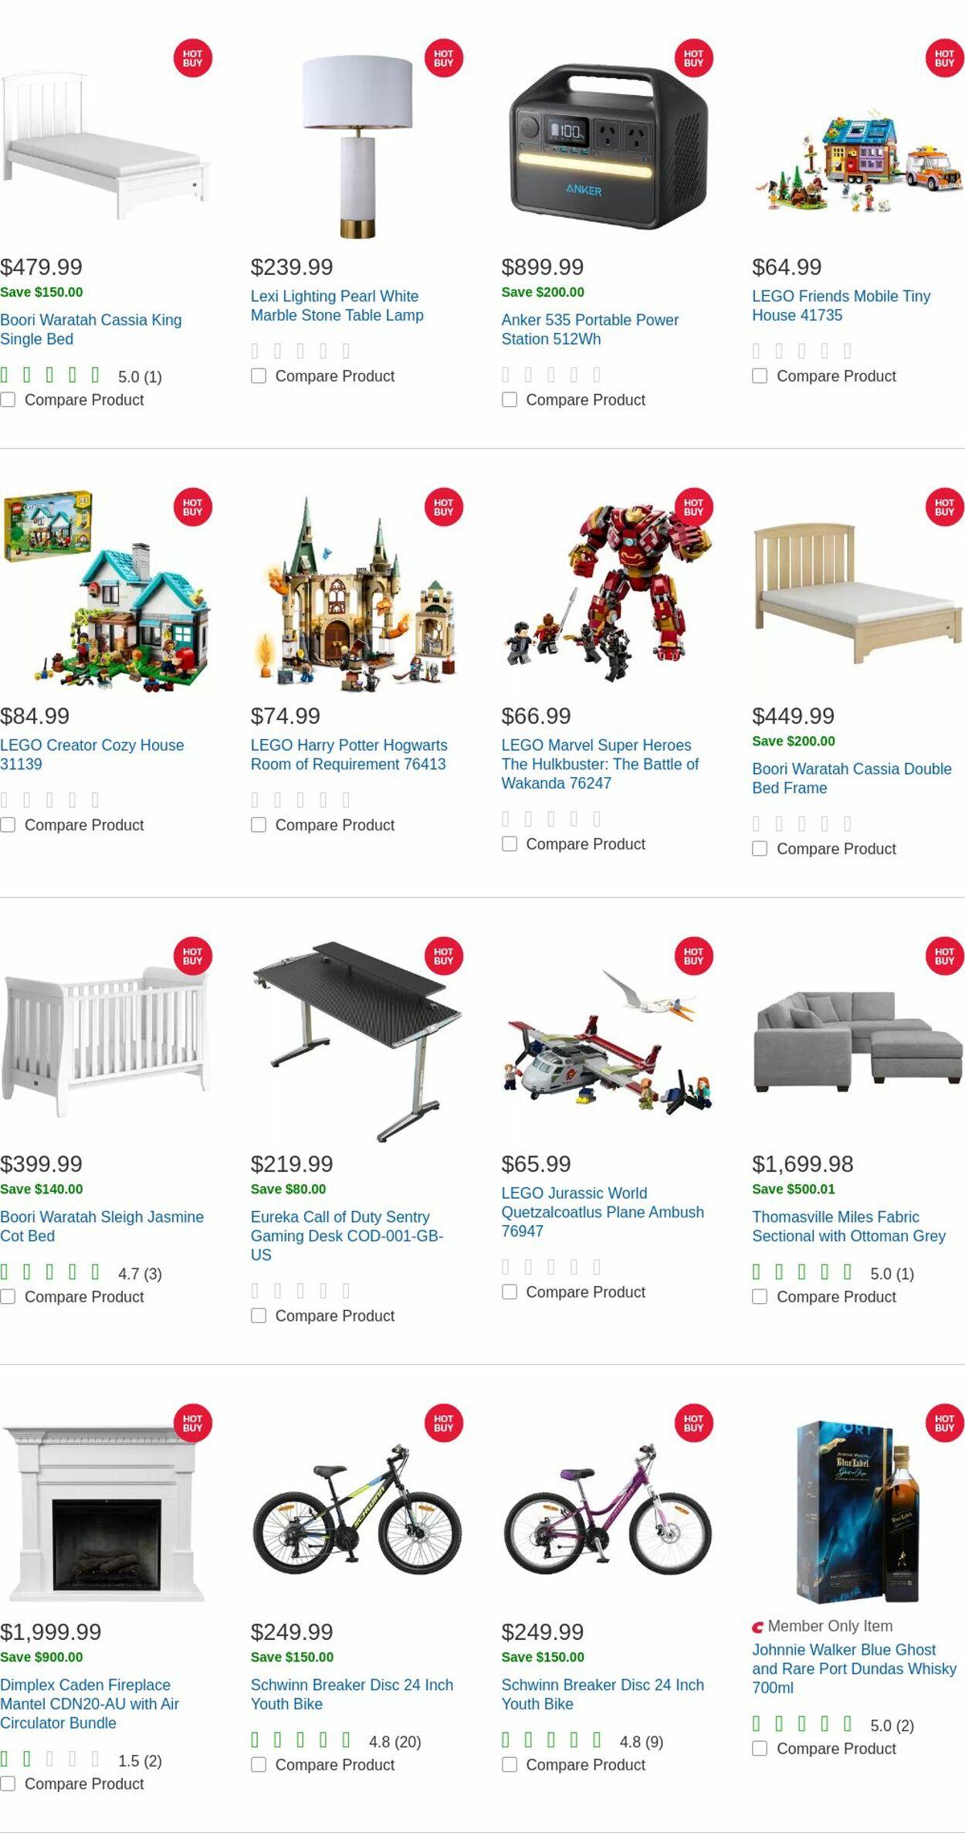Click the Hot Buy badge on the LEGO Creator Cozy House

[191, 507]
